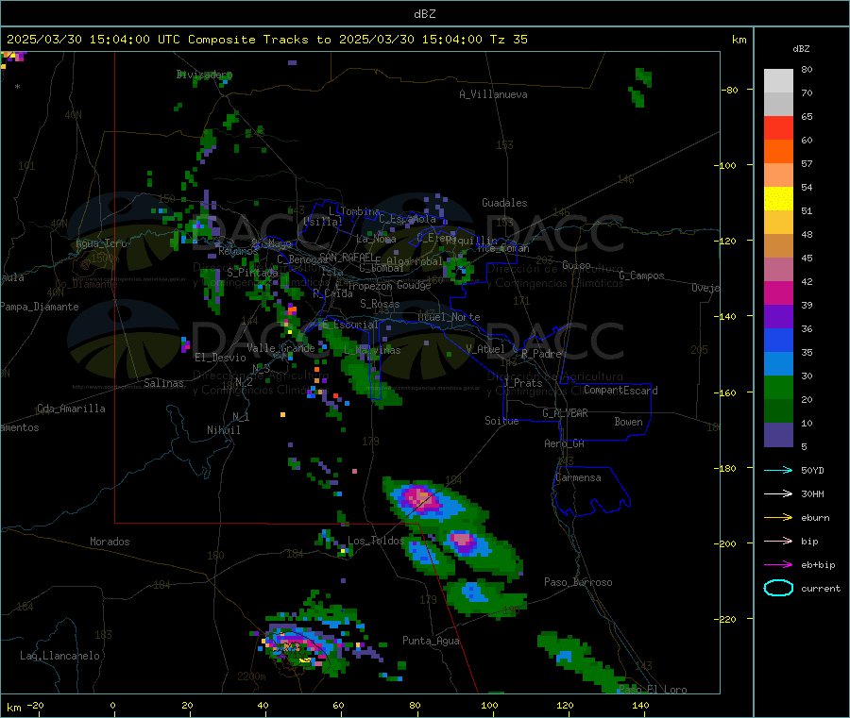Click the Guico map label
The width and height of the screenshot is (850, 718).
(x=576, y=265)
